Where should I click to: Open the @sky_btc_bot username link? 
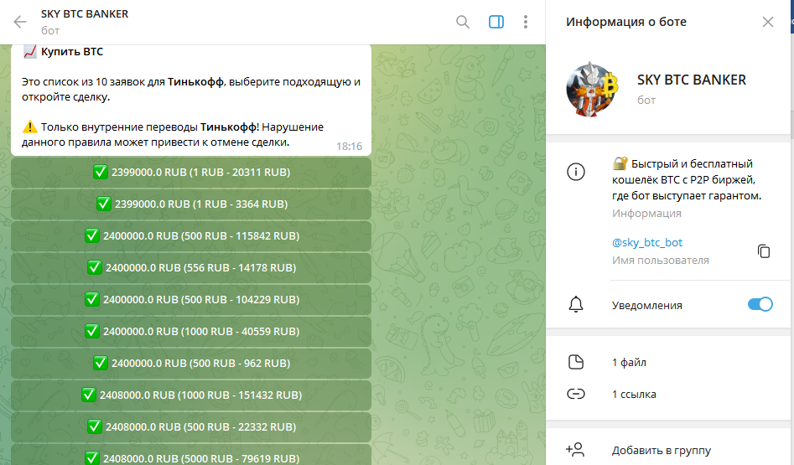[x=647, y=242]
